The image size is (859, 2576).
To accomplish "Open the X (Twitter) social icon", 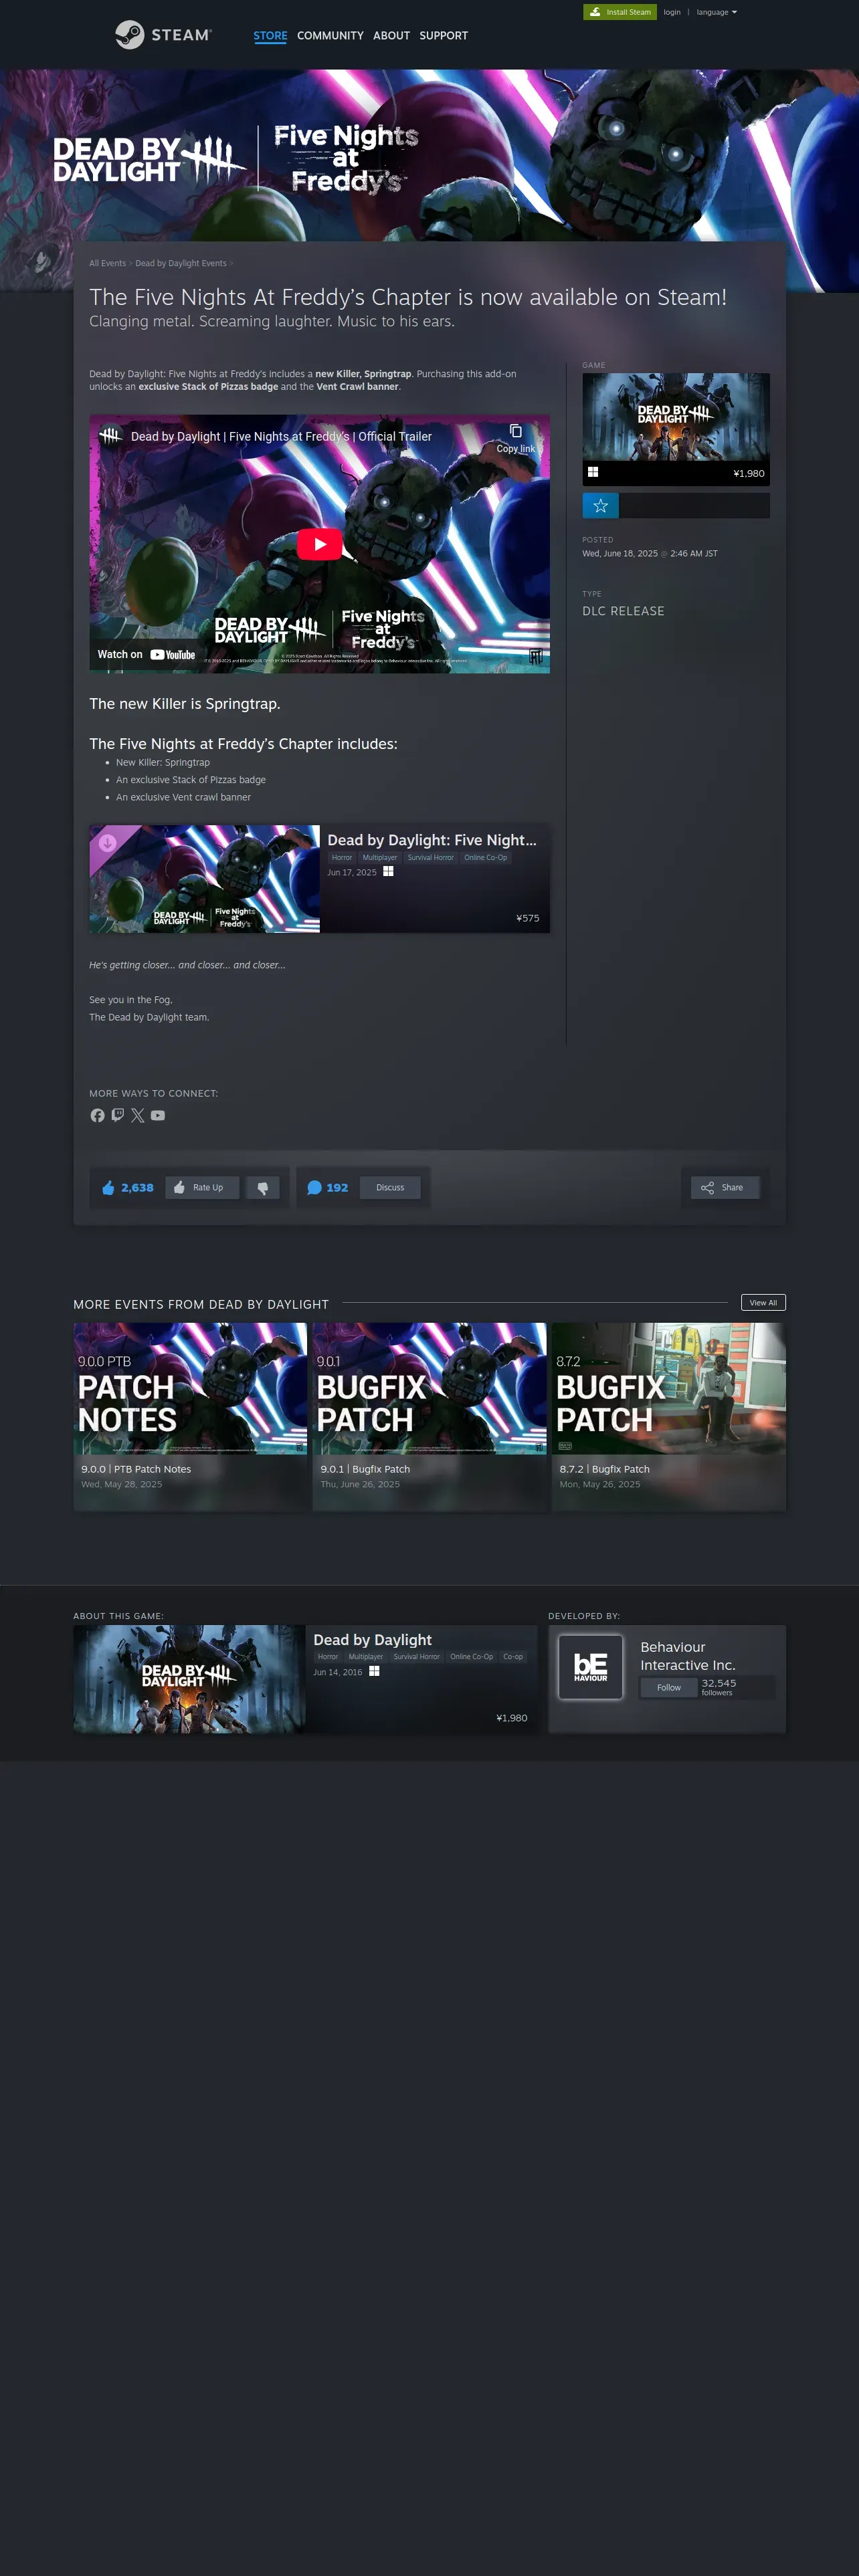I will (138, 1115).
